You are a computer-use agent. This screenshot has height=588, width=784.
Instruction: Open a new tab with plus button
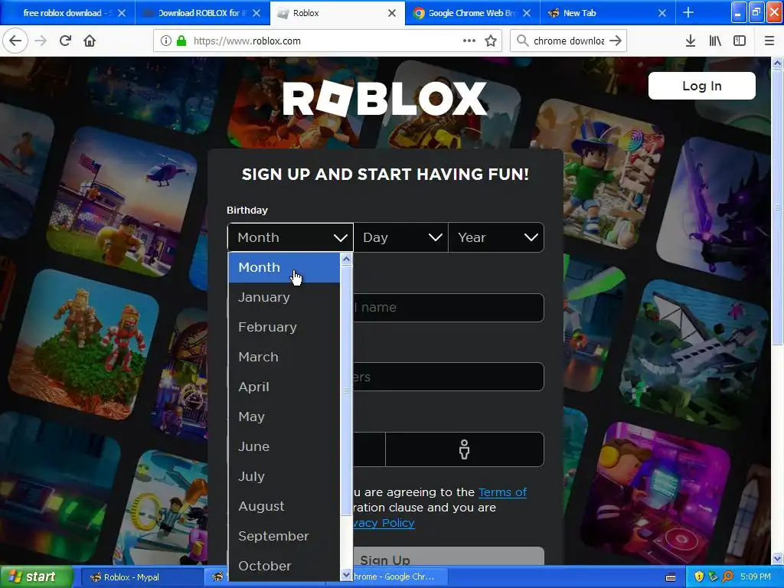(688, 12)
